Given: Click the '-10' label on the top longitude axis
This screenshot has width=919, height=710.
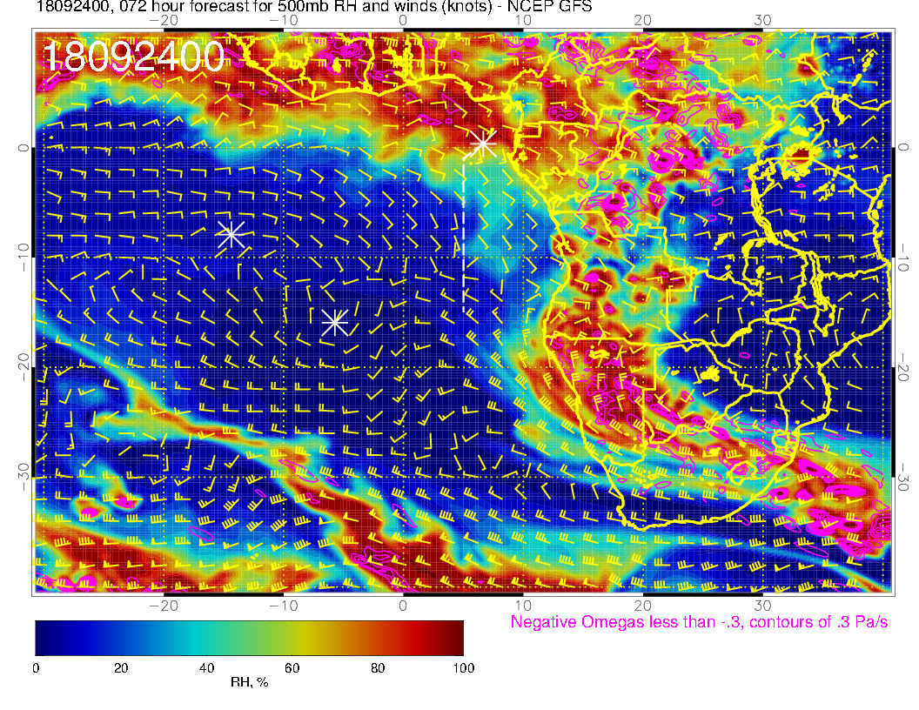Looking at the screenshot, I should click(284, 20).
